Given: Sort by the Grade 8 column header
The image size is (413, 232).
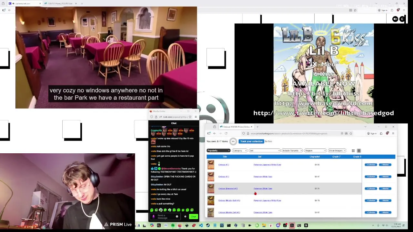Looking at the screenshot, I should coord(357,157).
